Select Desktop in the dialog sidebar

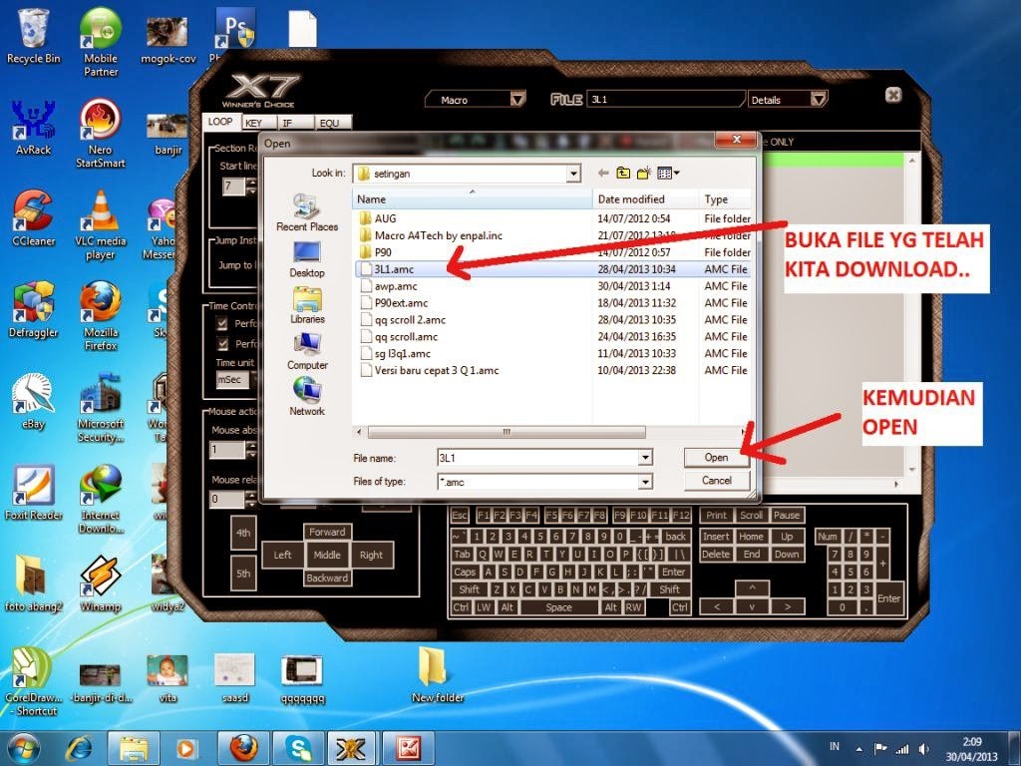coord(305,256)
